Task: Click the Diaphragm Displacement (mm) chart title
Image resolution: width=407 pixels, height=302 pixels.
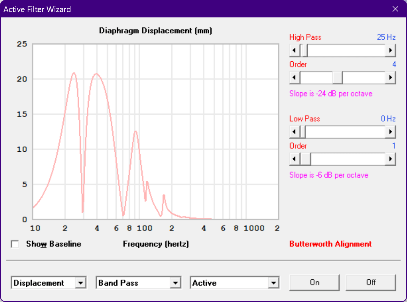Action: point(155,31)
